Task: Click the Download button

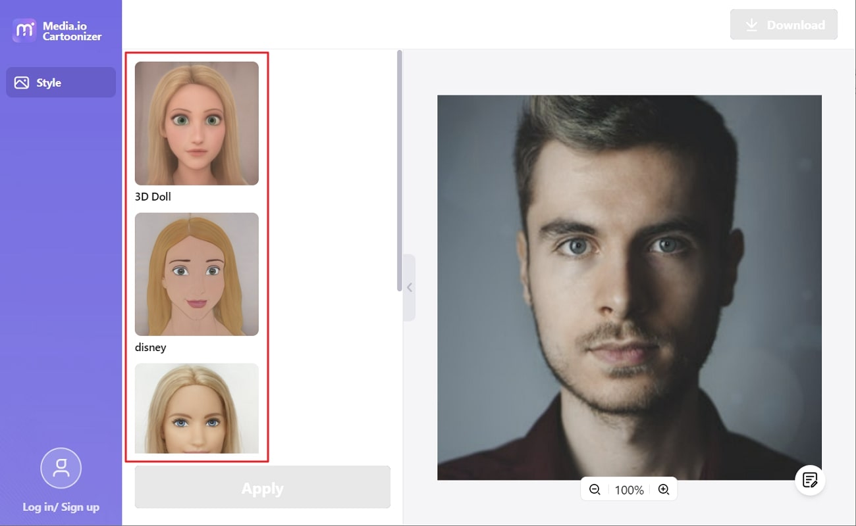Action: (784, 25)
